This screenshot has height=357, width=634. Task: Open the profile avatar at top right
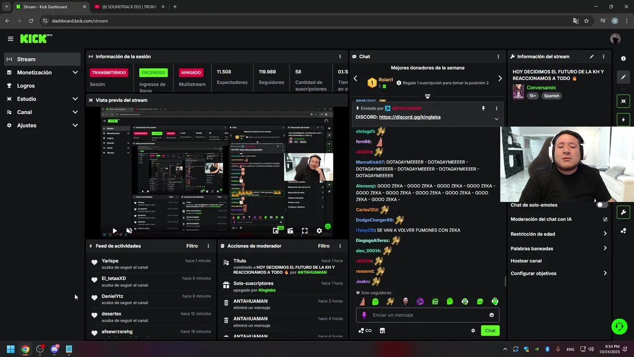point(615,39)
